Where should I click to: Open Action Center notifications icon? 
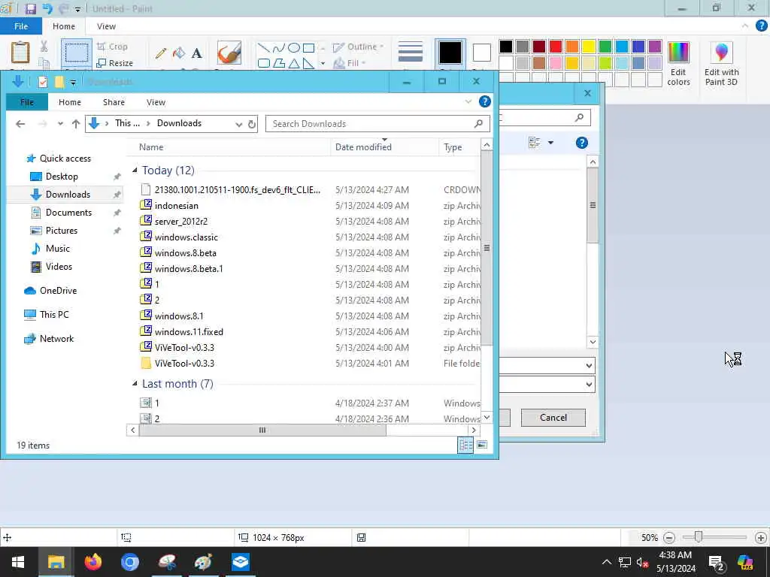tap(716, 563)
